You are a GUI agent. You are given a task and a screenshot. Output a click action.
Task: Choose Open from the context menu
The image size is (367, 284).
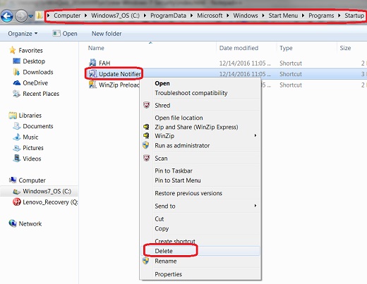click(162, 84)
